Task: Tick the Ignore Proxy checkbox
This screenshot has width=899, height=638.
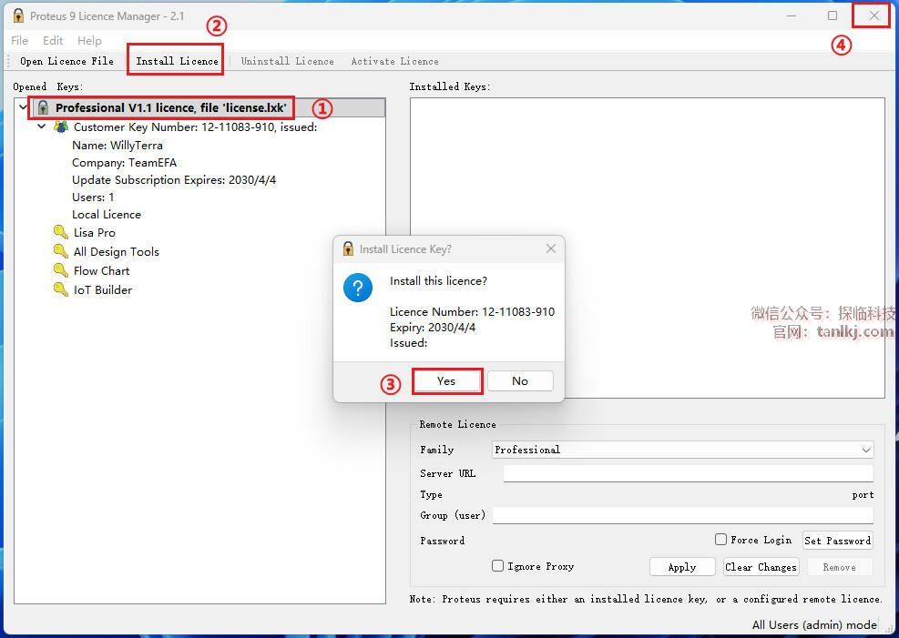Action: point(497,565)
